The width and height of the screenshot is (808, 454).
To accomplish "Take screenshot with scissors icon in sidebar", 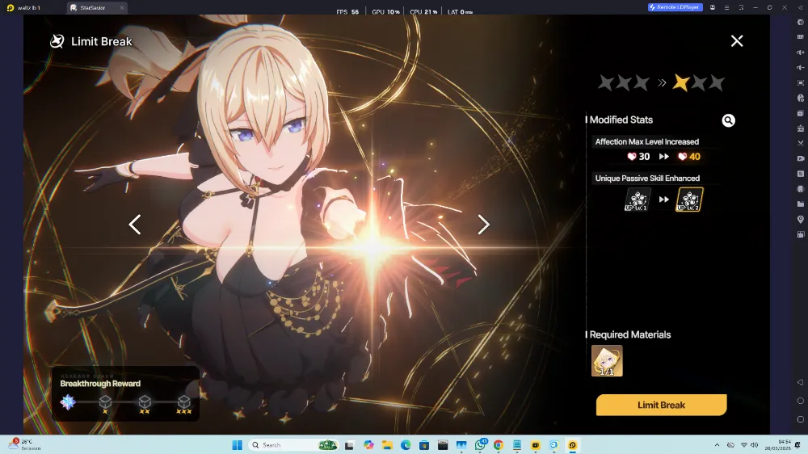I will click(x=800, y=143).
